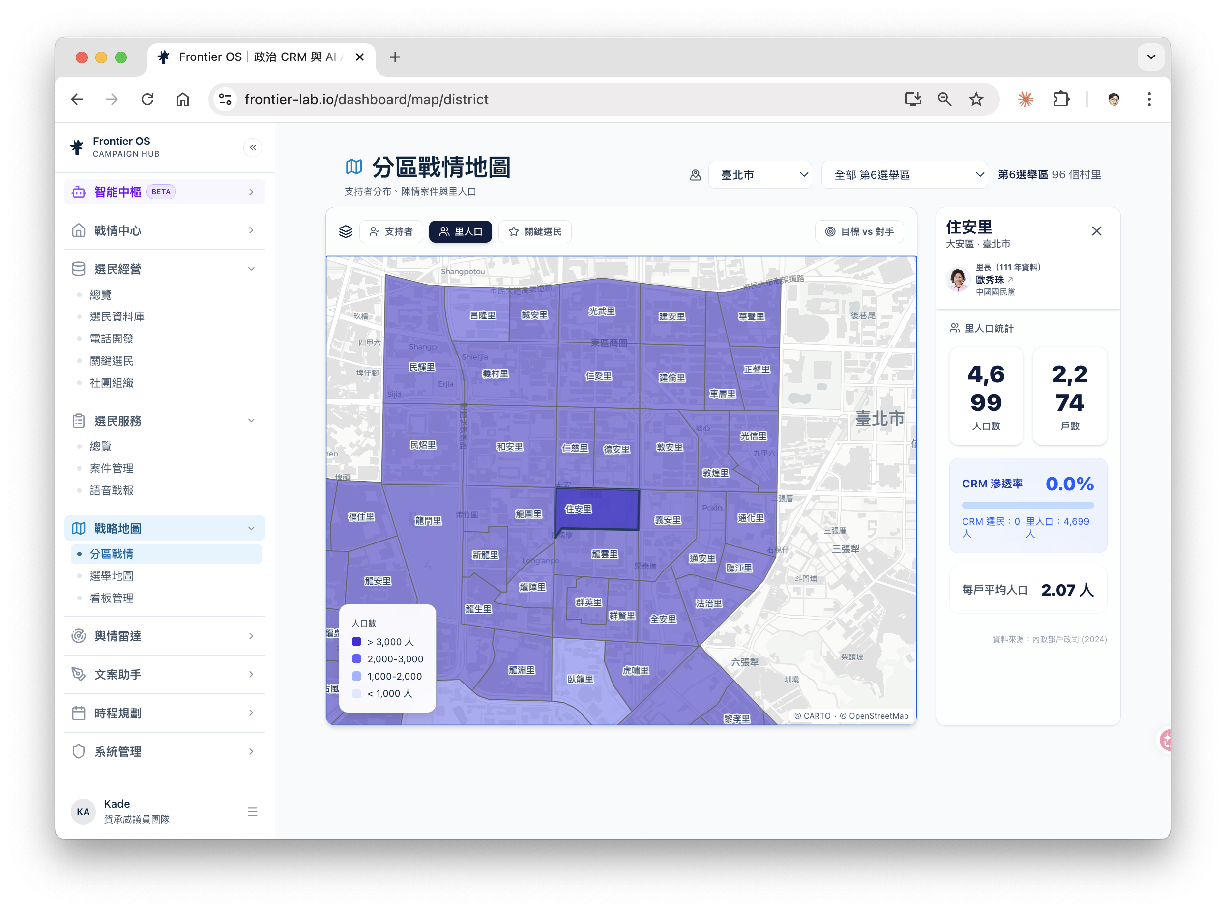Go to browser home page
The height and width of the screenshot is (912, 1226).
[183, 99]
